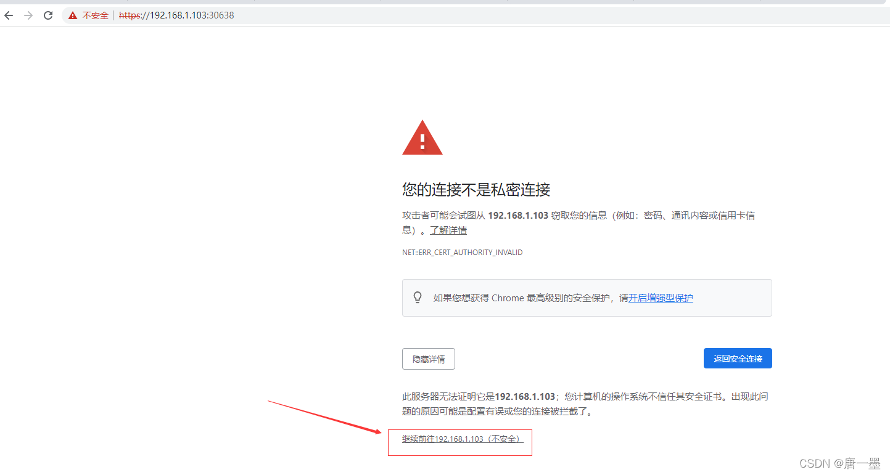Click the browser forward arrow
Screen dimensions: 890x475
[28, 15]
